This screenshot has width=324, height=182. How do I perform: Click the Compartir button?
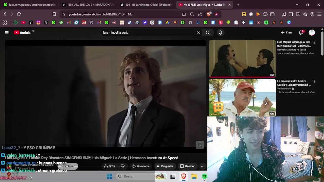pyautogui.click(x=140, y=166)
